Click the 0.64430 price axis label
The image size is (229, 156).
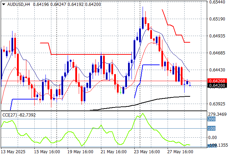coord(217,70)
